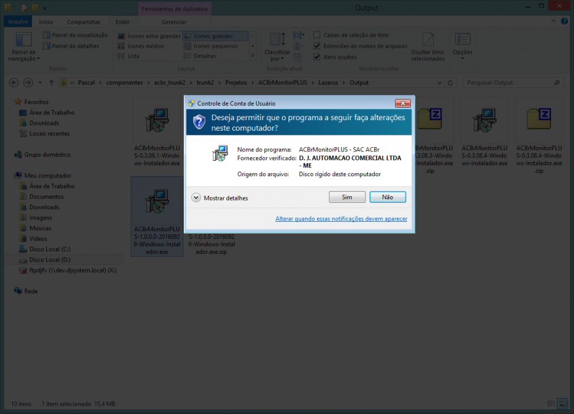Screen dimensions: 574x414
Task: Select Disco Local (D:) drive
Action: click(50, 260)
